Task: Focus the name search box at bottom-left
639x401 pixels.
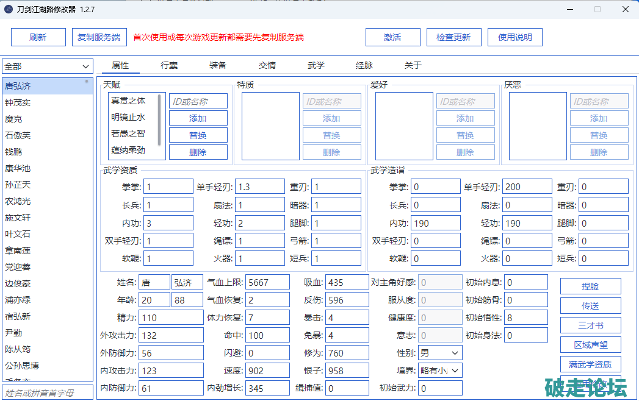Action: [x=48, y=392]
